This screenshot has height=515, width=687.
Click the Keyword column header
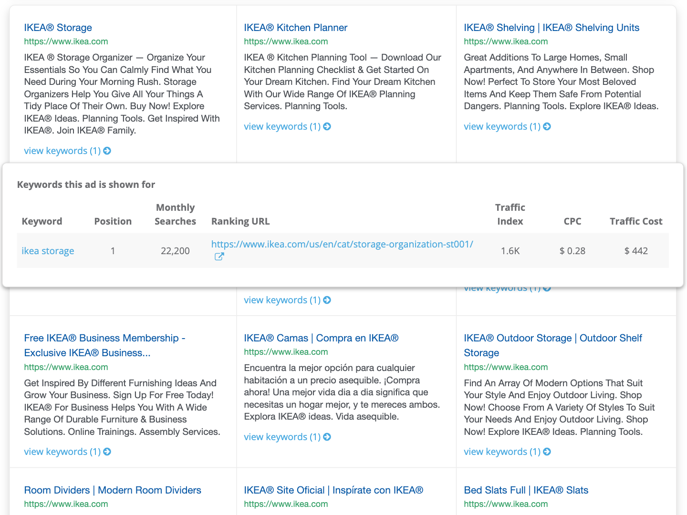coord(42,221)
